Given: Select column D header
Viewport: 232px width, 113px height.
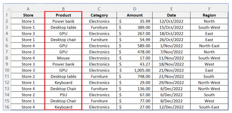Looking at the screenshot, I should [x=134, y=9].
